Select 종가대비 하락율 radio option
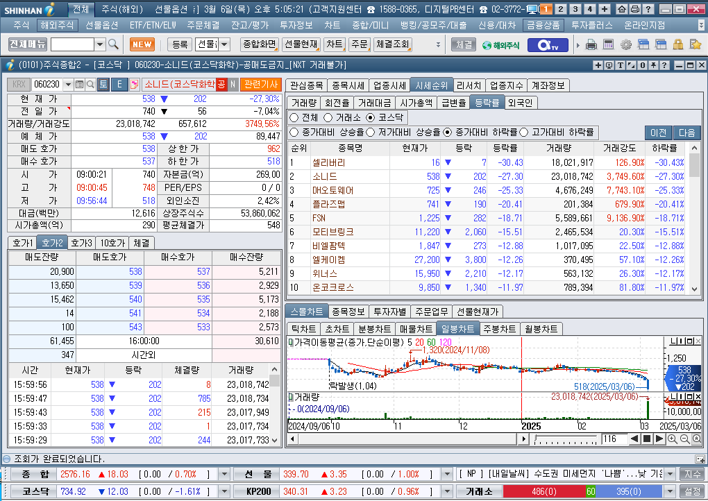Viewport: 708px width, 501px height. coord(448,133)
